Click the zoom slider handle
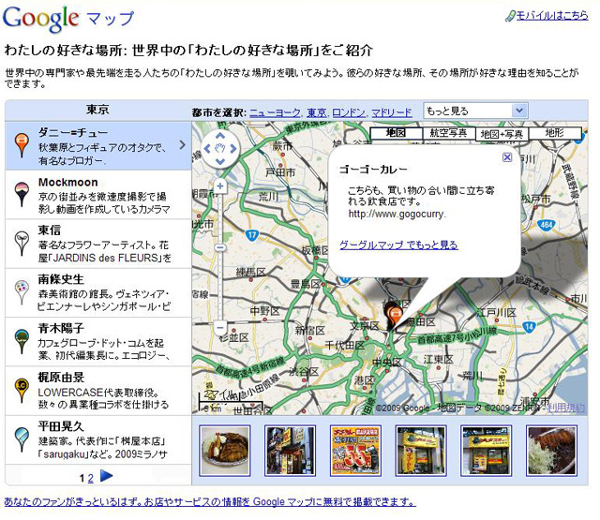 coord(220,247)
